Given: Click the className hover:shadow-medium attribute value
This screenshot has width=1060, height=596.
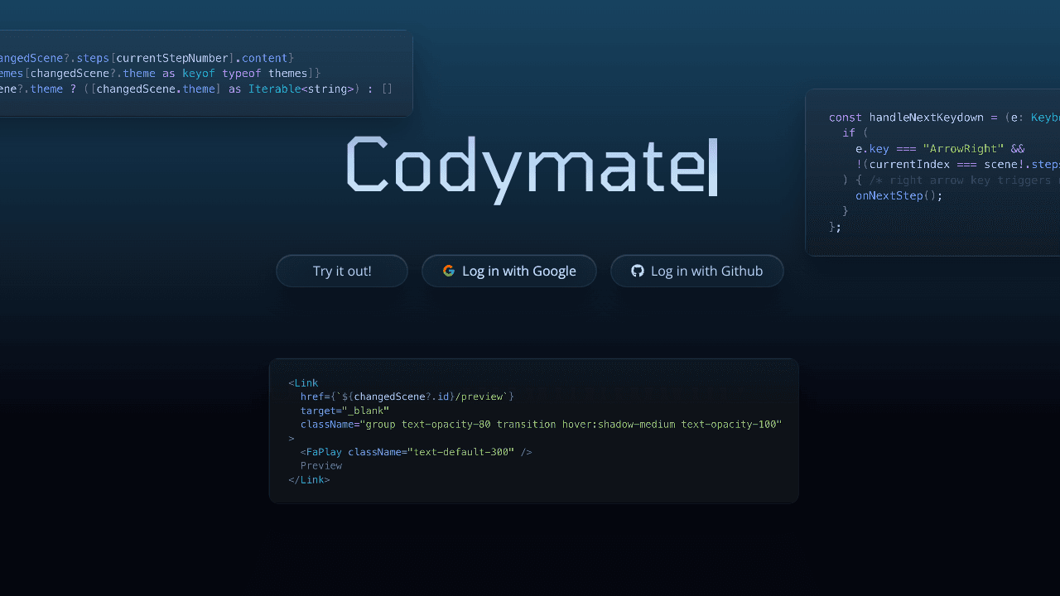Looking at the screenshot, I should point(617,424).
